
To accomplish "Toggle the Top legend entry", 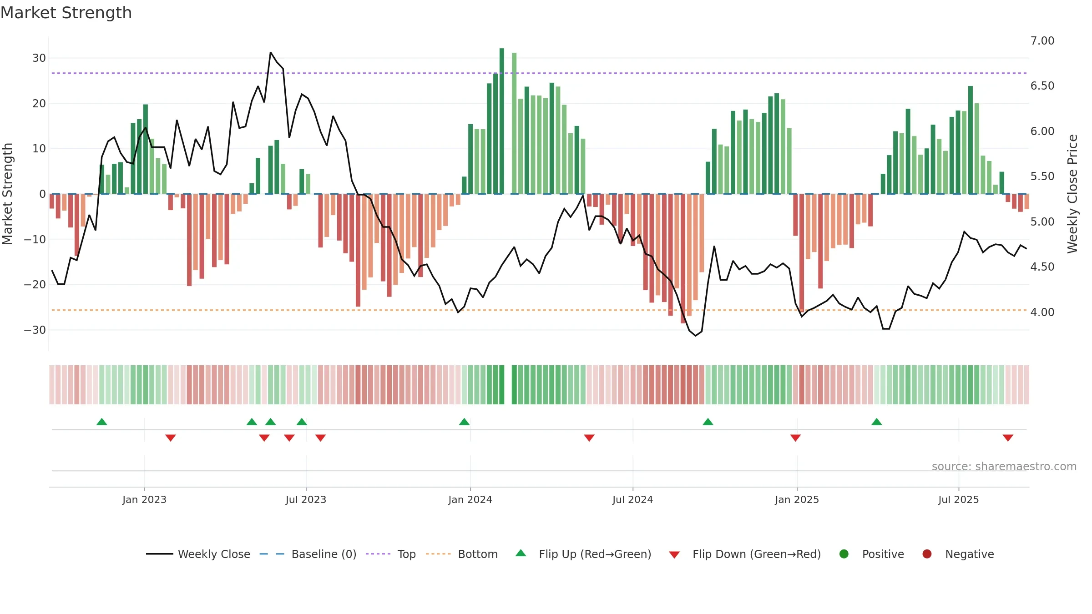I will pos(391,554).
